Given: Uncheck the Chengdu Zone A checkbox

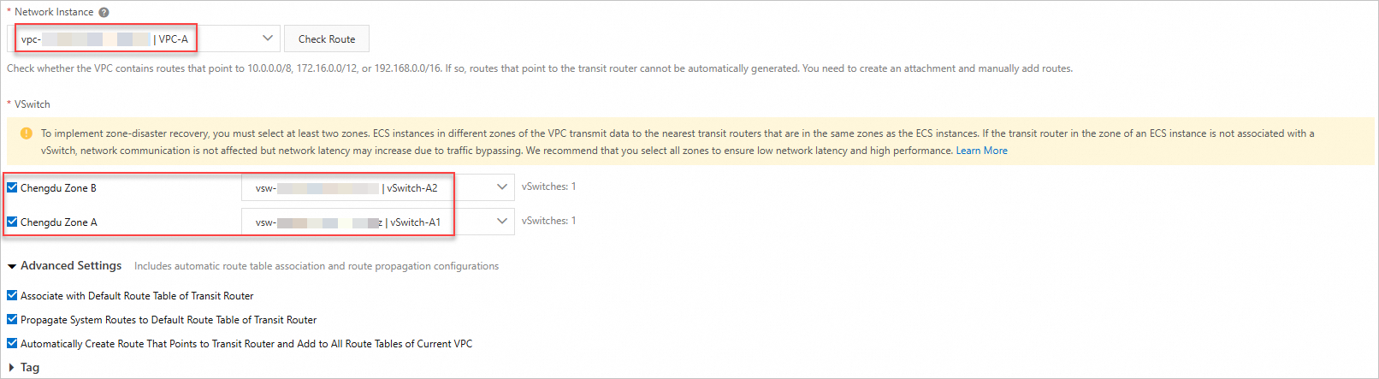Looking at the screenshot, I should click(12, 222).
